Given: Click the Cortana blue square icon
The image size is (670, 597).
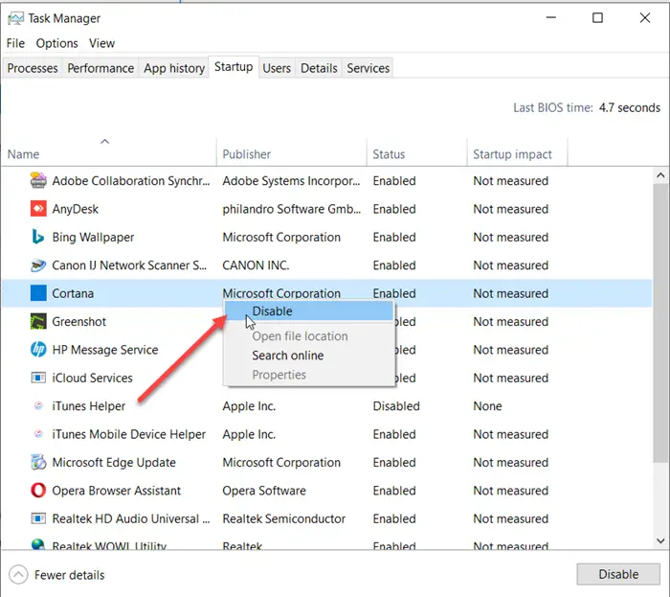Looking at the screenshot, I should [x=38, y=293].
